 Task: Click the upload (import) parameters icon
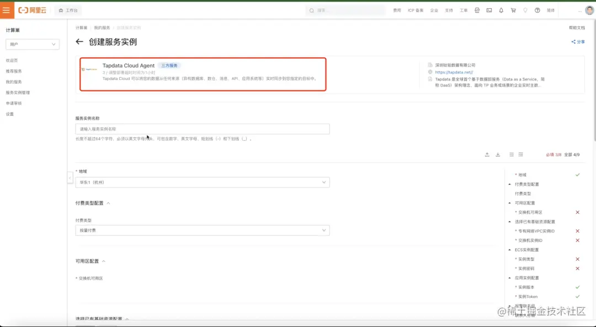pos(487,154)
